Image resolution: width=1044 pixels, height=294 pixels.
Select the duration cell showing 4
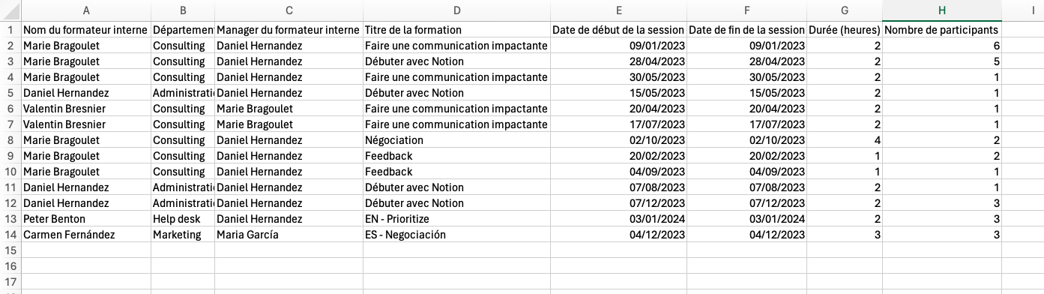845,140
